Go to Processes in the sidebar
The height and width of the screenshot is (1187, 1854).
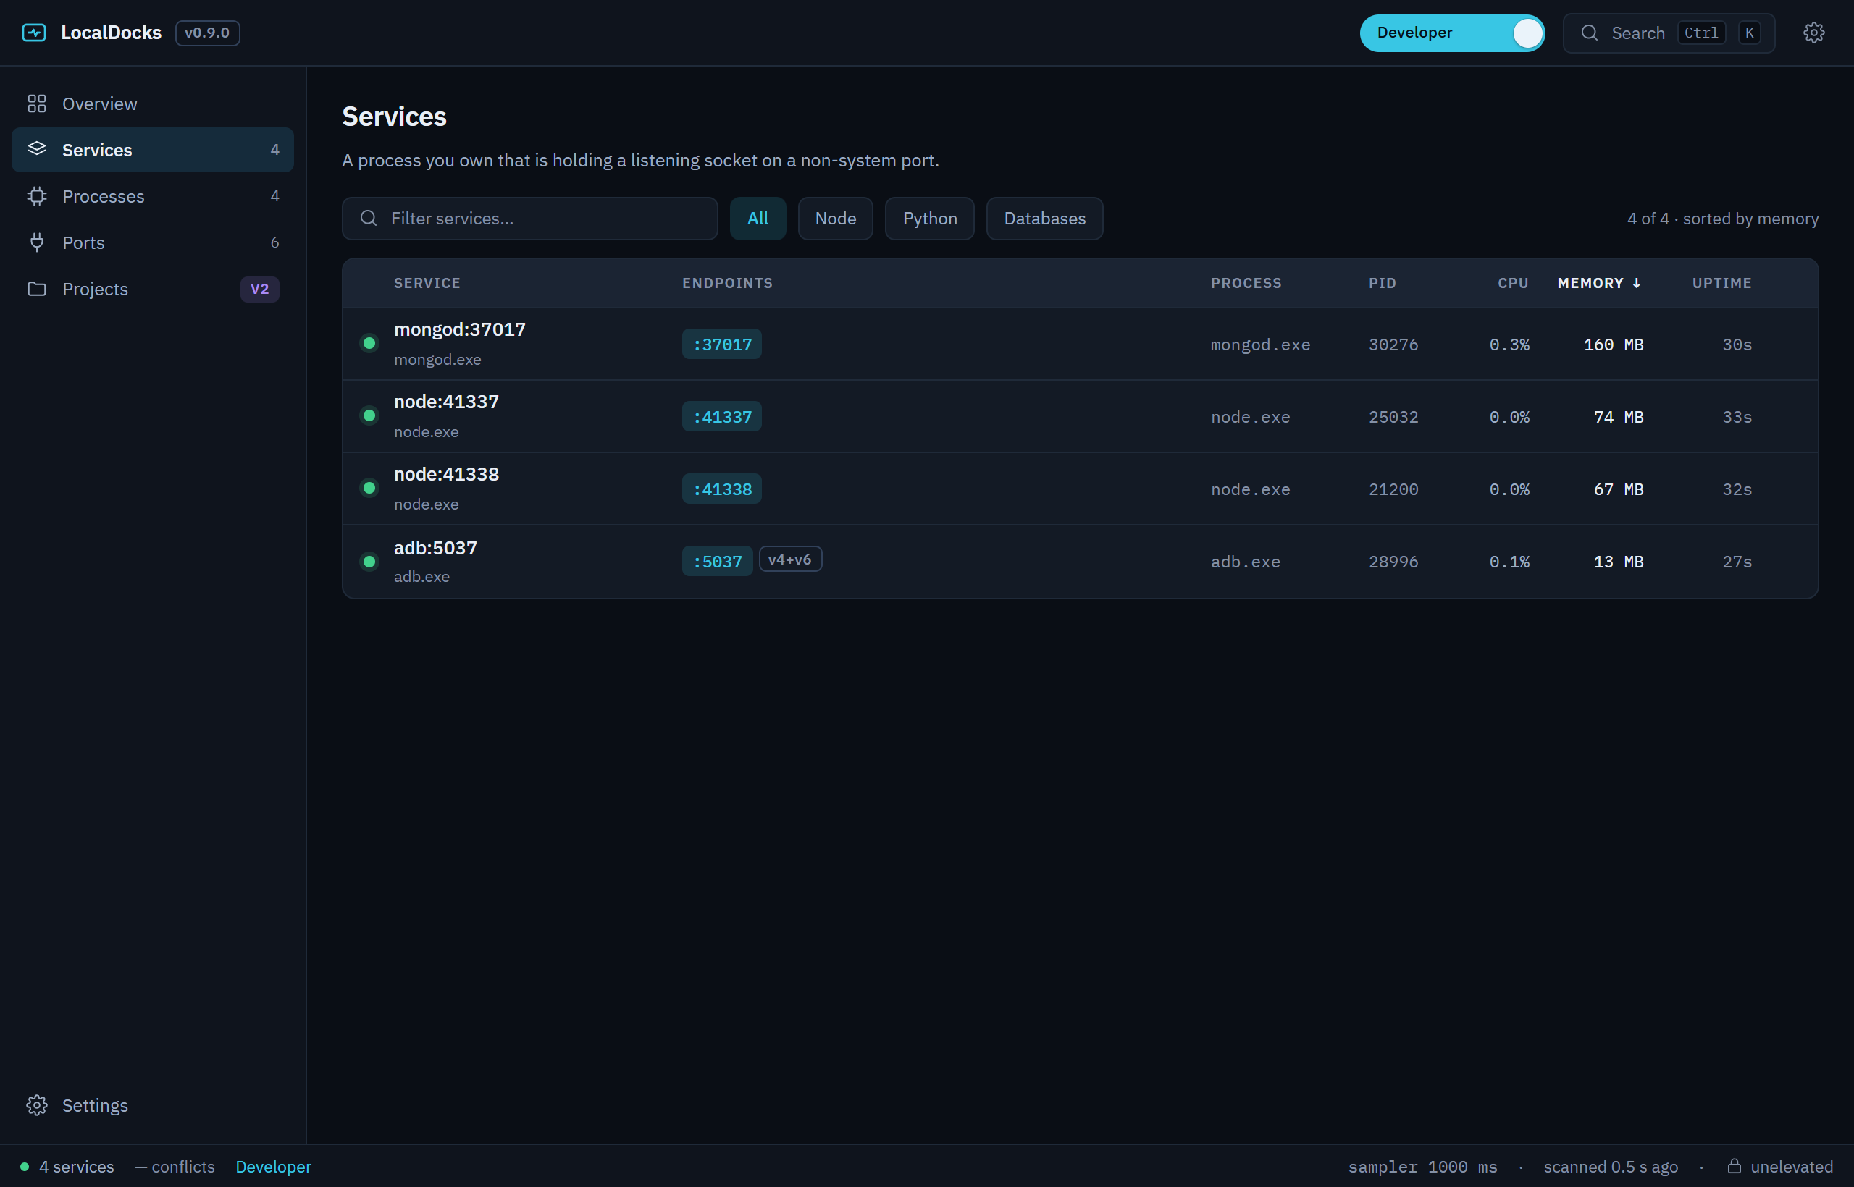(x=153, y=195)
